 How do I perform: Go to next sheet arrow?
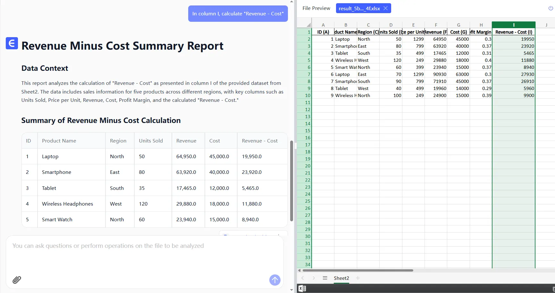(x=314, y=278)
